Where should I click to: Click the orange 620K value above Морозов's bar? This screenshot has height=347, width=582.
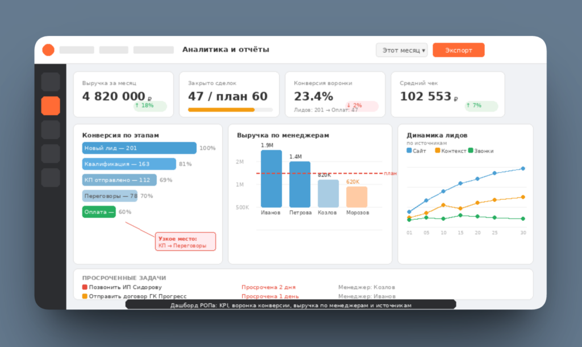click(x=352, y=181)
